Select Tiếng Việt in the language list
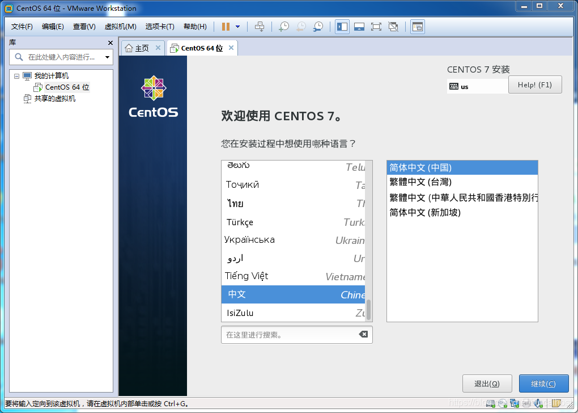This screenshot has width=578, height=413. (x=294, y=276)
